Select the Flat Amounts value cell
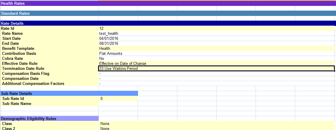The height and width of the screenshot is (130, 336). (x=216, y=53)
